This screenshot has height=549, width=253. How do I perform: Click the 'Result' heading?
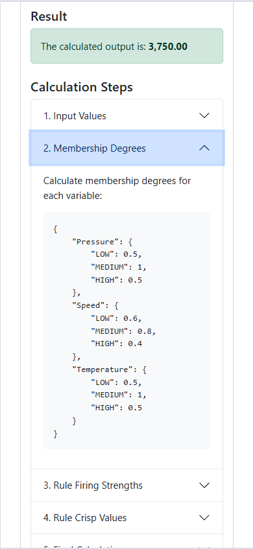(x=49, y=16)
